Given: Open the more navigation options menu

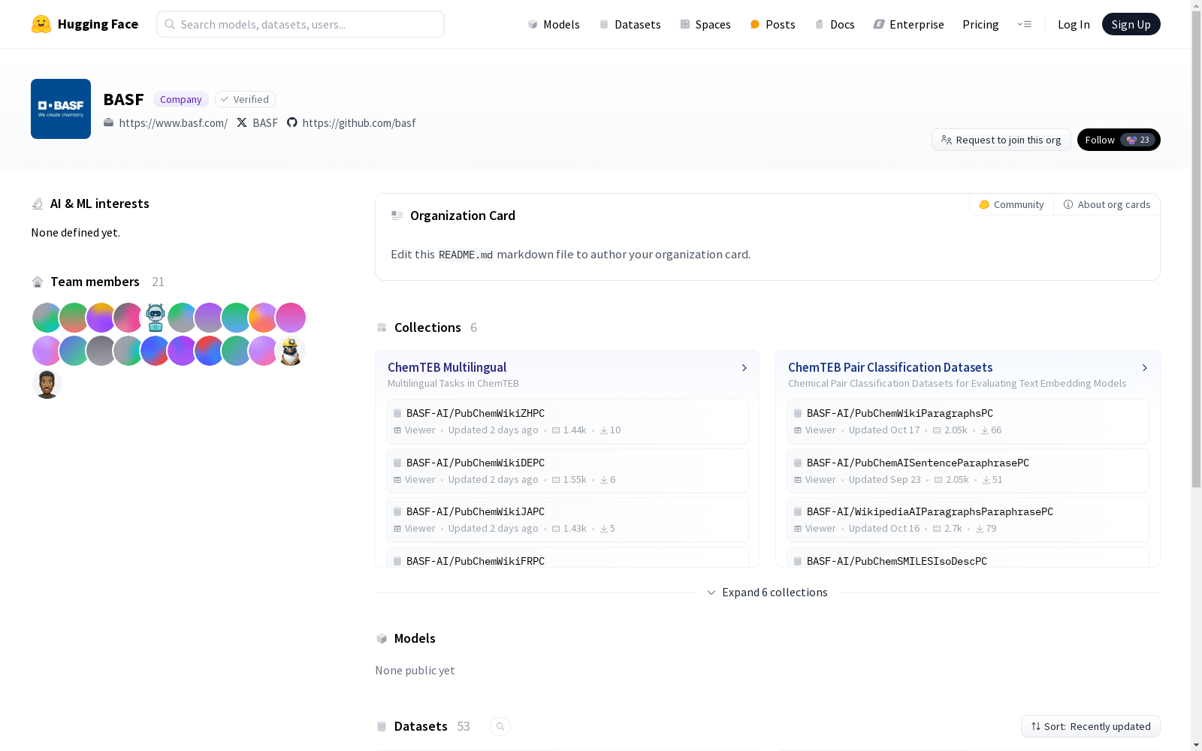Looking at the screenshot, I should (1024, 24).
